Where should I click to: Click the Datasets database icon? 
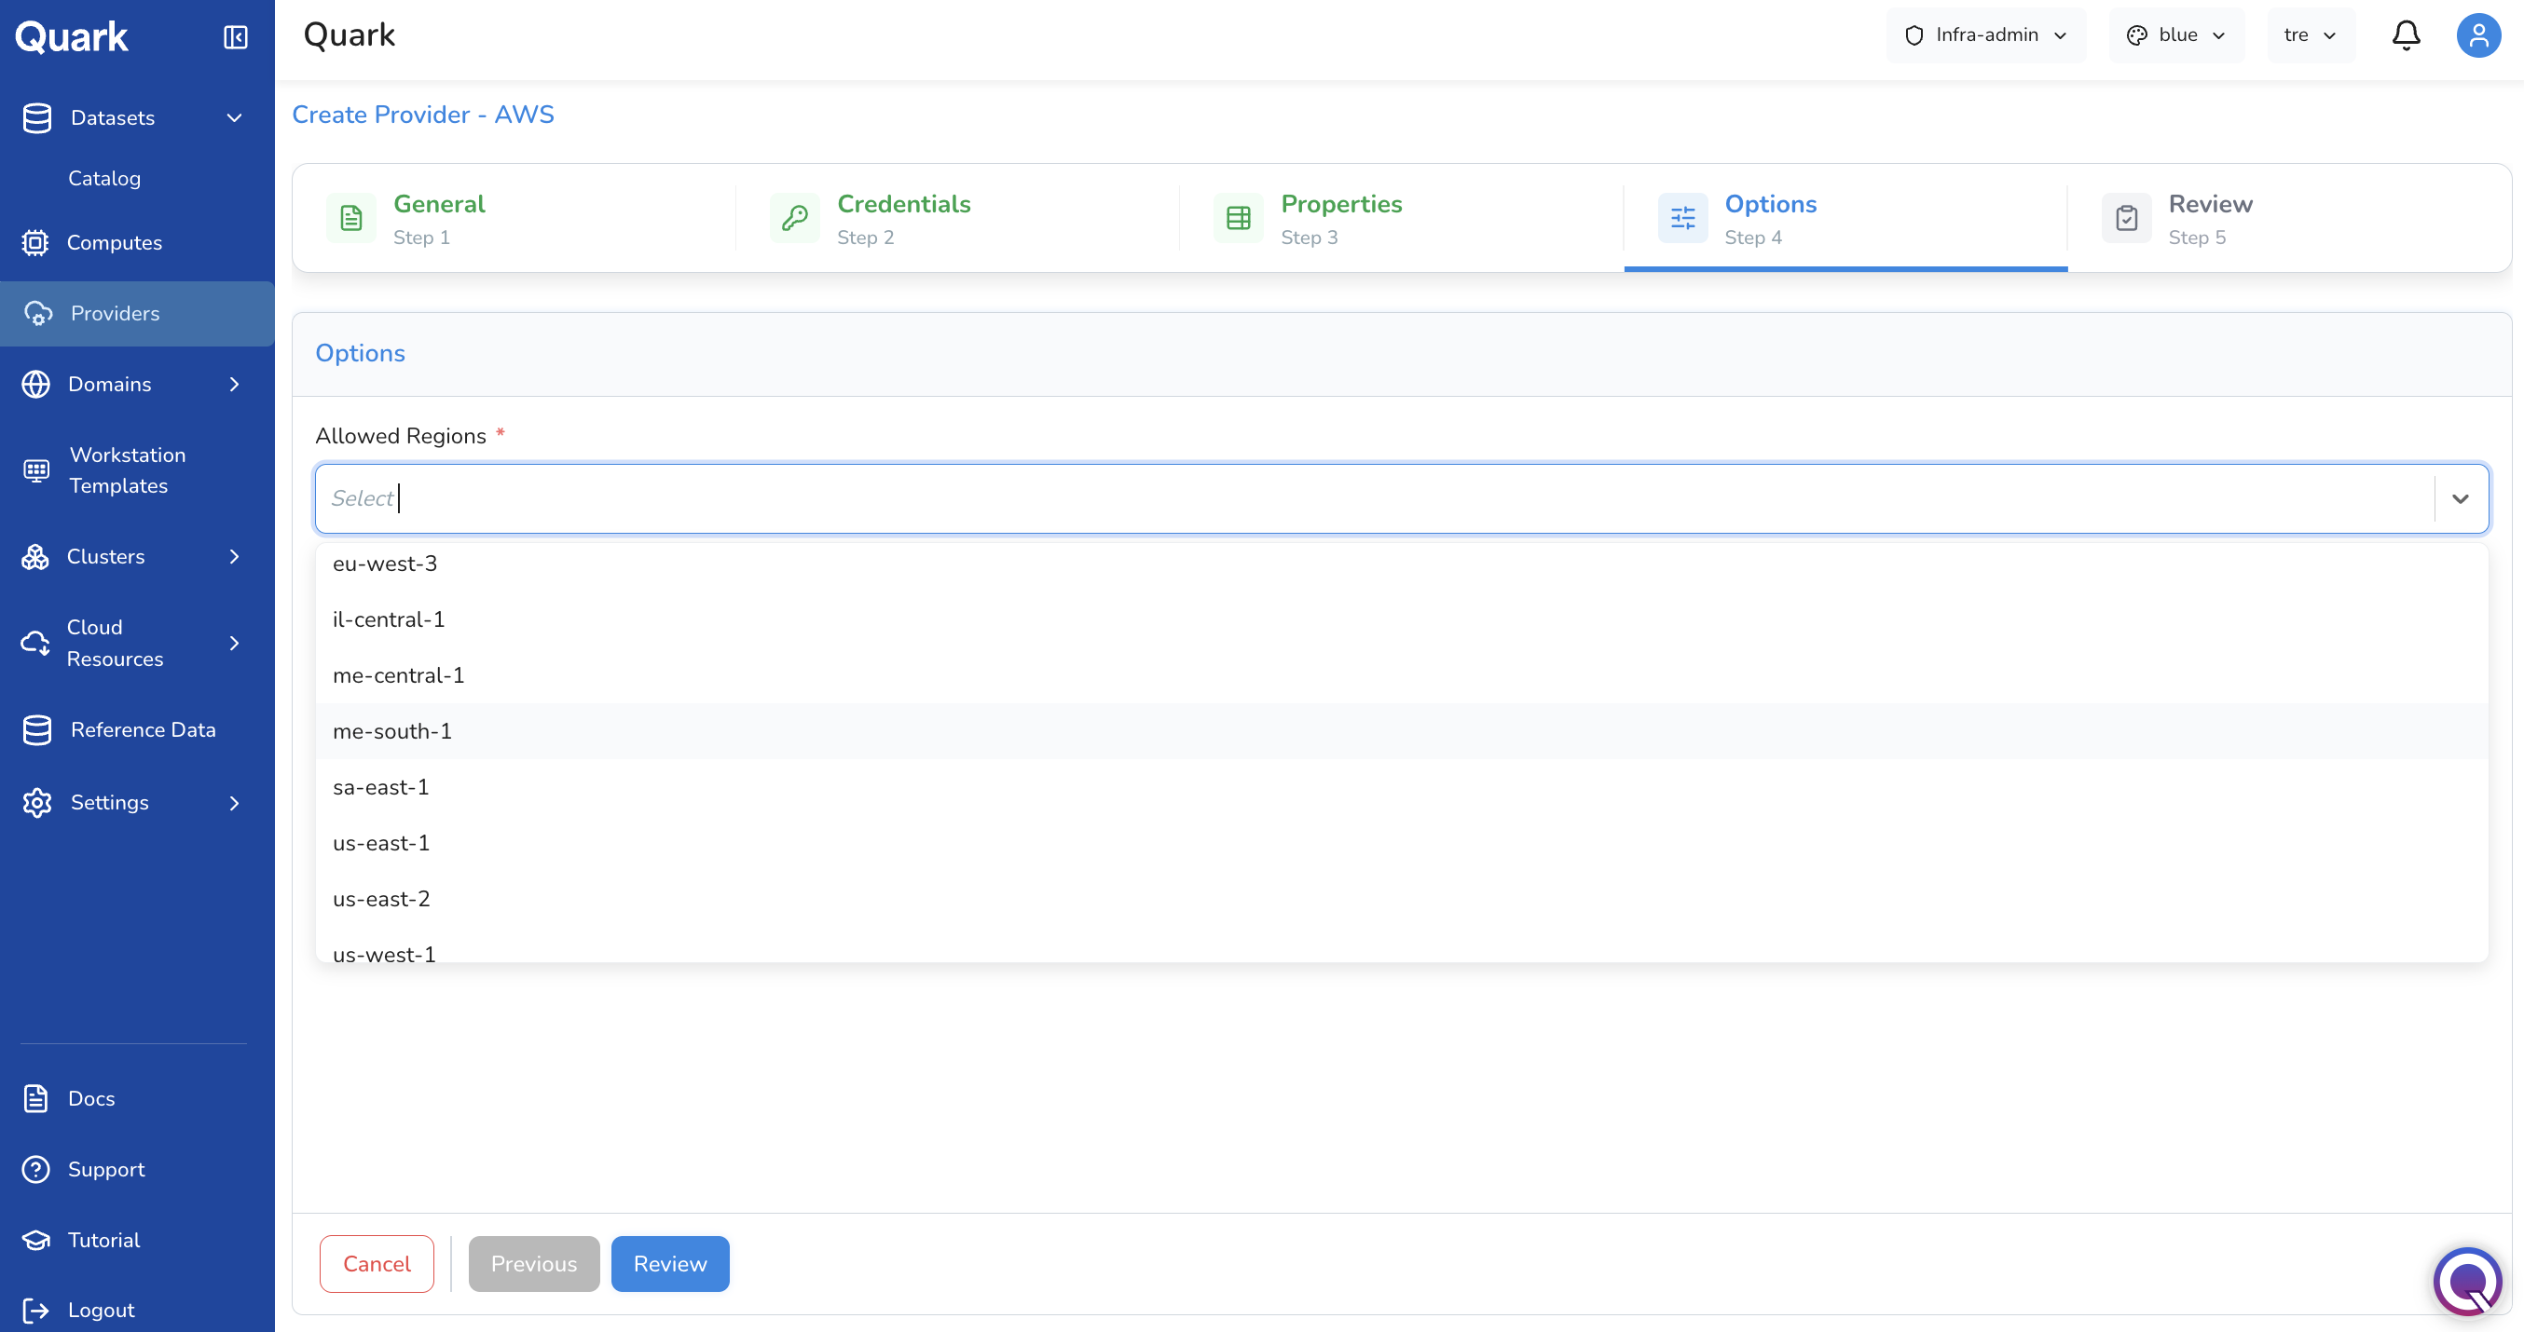tap(37, 117)
